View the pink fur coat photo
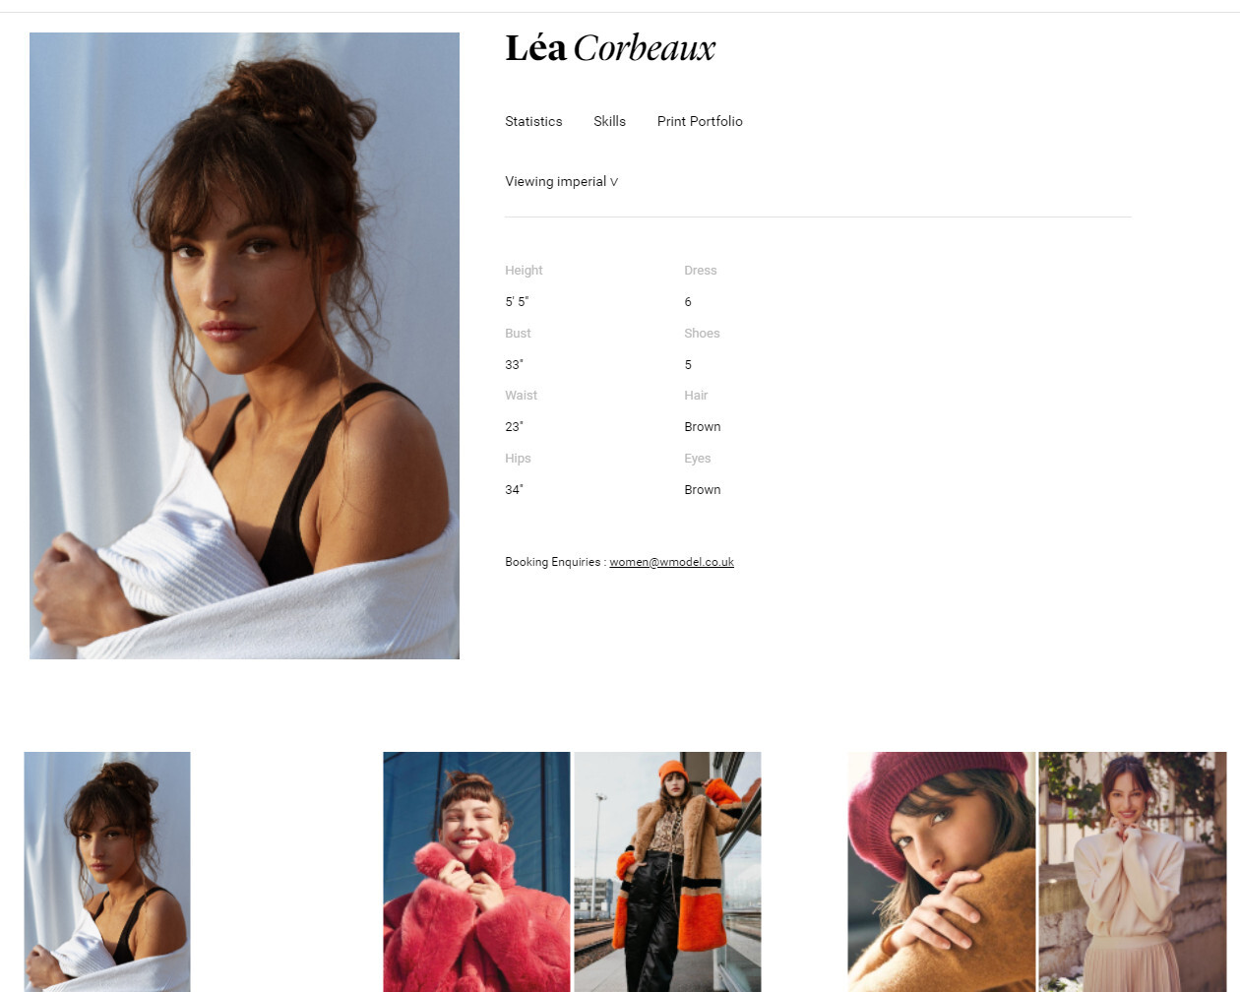Image resolution: width=1240 pixels, height=992 pixels. point(476,872)
